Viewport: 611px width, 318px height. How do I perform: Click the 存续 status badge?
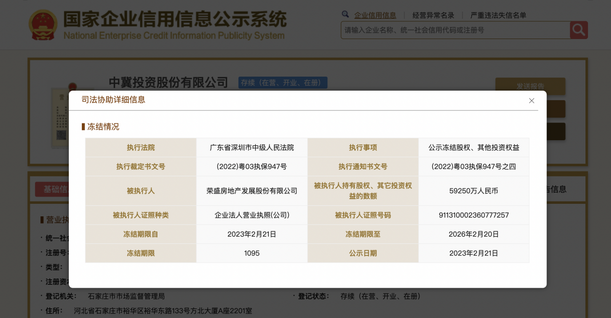(x=283, y=82)
